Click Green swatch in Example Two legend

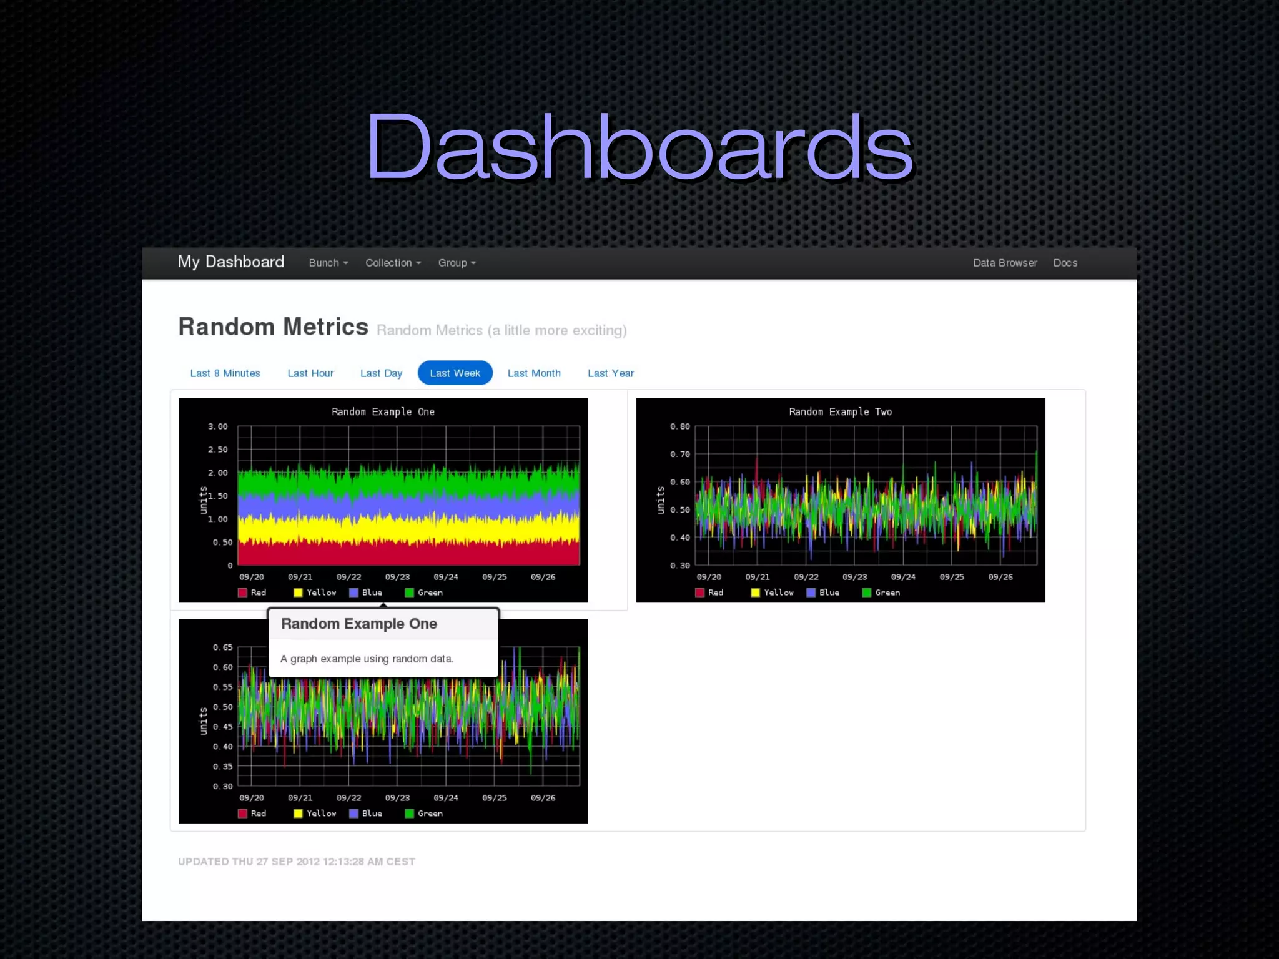[866, 593]
